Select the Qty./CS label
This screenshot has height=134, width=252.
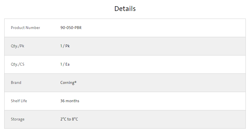pos(18,64)
